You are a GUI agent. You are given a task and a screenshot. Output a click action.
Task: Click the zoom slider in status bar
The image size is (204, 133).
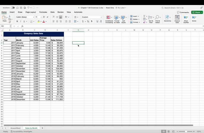(186, 131)
